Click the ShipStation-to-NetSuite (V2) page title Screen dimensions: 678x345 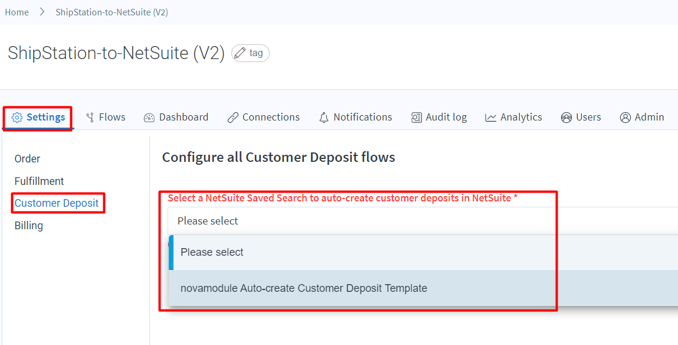pos(116,53)
